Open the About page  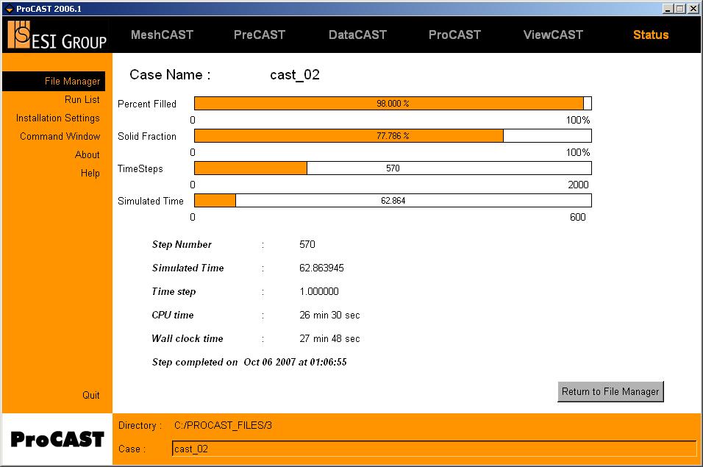point(88,154)
